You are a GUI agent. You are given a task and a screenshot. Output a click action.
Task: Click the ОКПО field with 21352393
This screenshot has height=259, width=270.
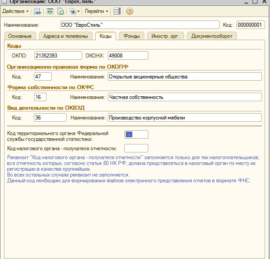pos(58,56)
